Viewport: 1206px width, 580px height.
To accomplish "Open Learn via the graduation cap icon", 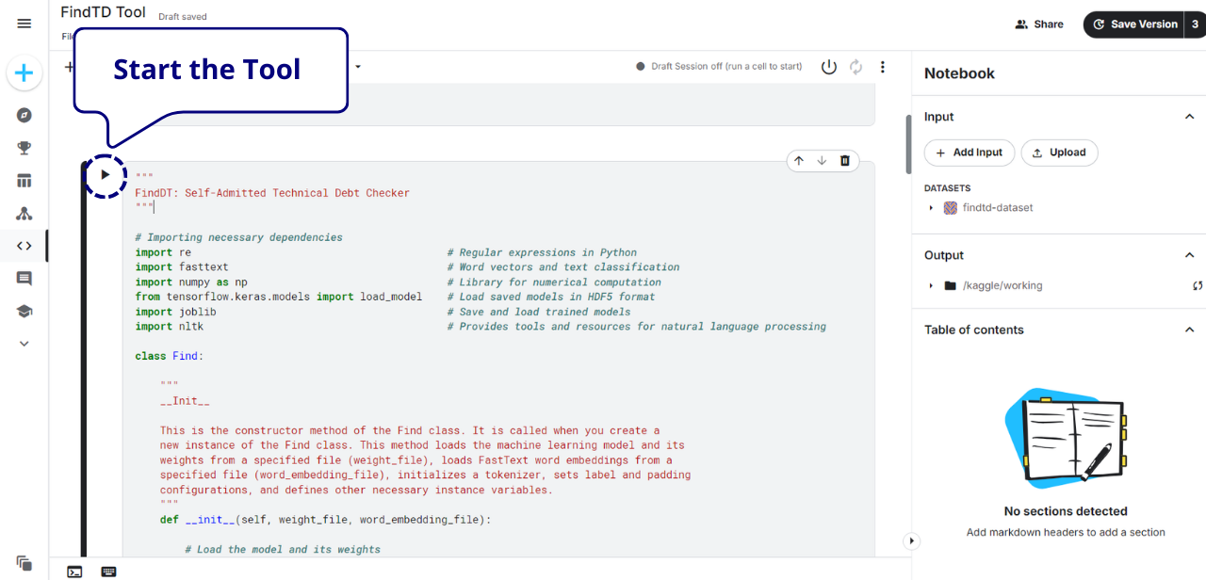I will tap(24, 311).
